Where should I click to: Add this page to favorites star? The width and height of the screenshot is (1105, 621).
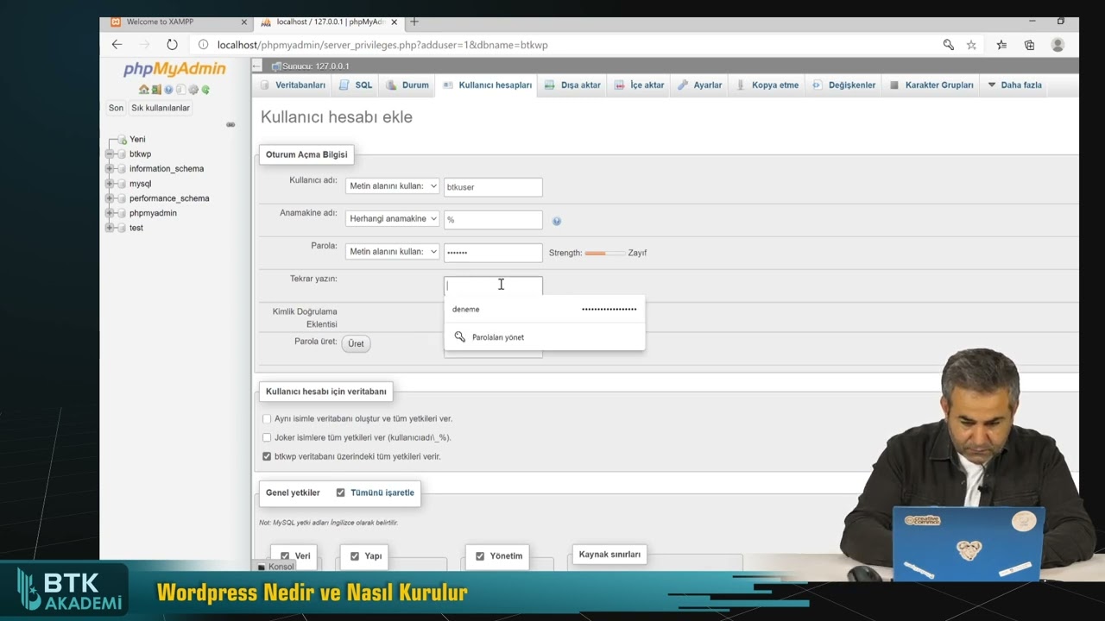pos(971,45)
